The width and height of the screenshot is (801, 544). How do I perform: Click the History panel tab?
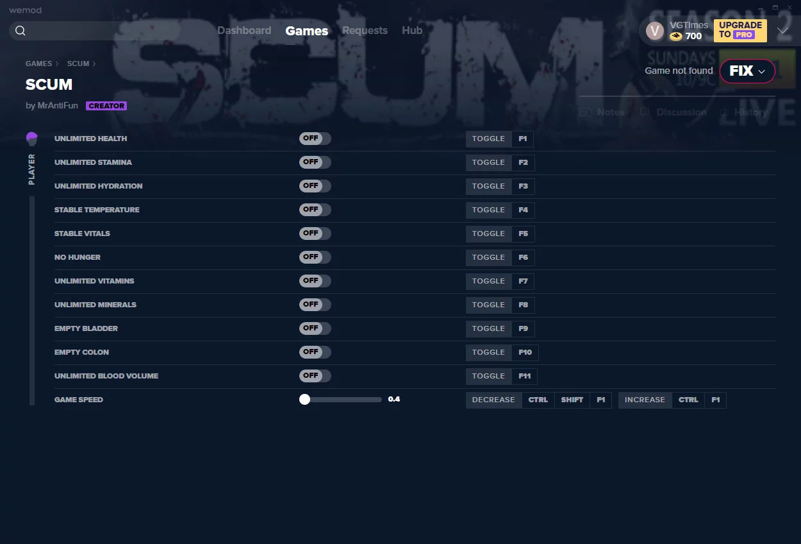pos(743,112)
